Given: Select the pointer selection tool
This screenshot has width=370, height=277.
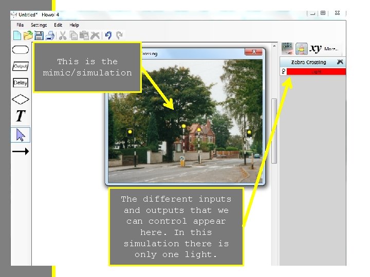Looking at the screenshot, I should (20, 135).
